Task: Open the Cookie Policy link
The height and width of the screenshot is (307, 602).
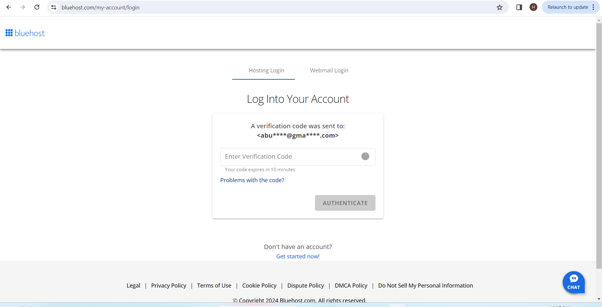Action: (259, 286)
